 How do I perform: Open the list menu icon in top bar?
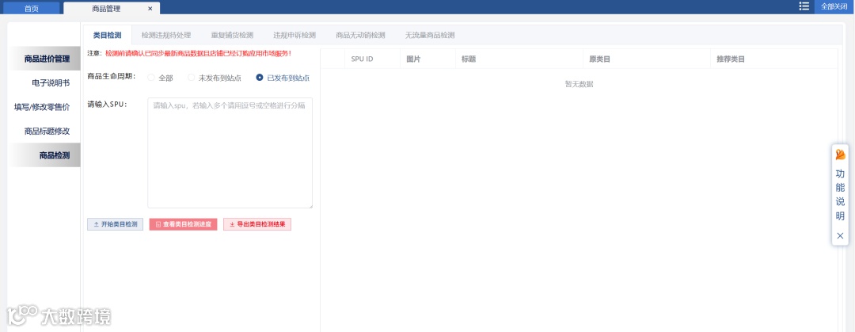(x=804, y=6)
